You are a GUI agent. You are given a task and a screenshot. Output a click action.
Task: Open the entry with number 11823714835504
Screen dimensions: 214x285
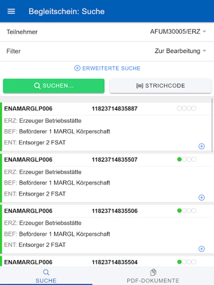[114, 262]
